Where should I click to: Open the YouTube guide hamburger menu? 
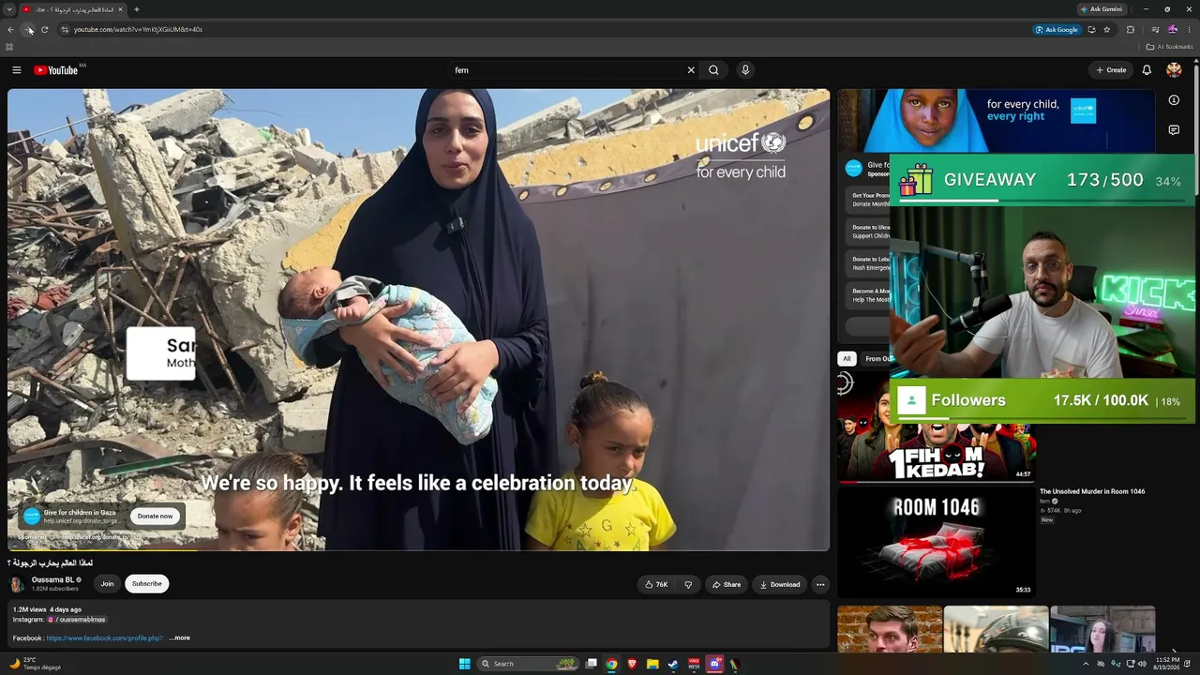point(16,70)
